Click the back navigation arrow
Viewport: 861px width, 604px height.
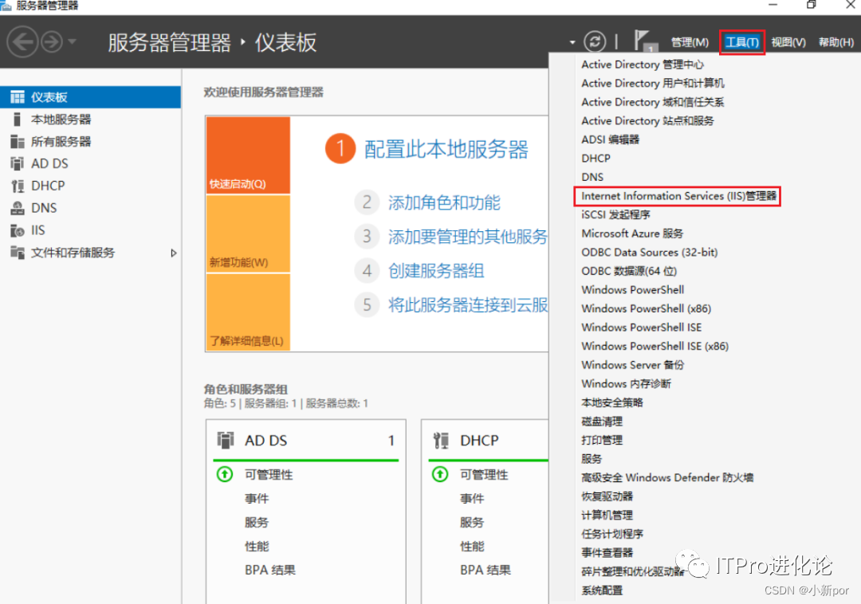pos(22,41)
